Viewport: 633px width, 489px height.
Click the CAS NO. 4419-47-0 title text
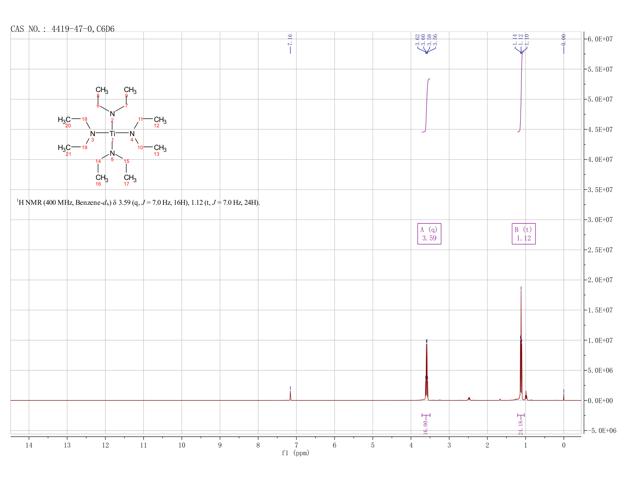pyautogui.click(x=63, y=29)
